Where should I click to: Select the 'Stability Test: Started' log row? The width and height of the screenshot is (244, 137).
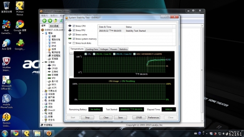point(135,31)
